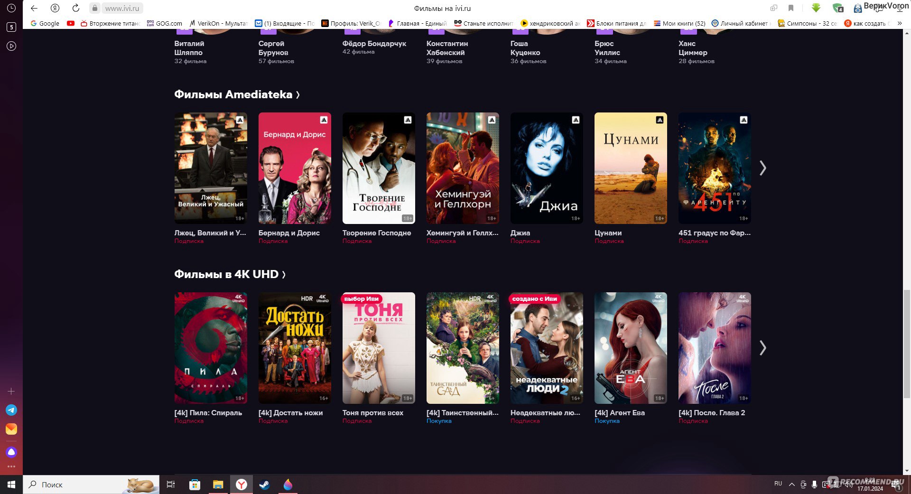Viewport: 911px width, 494px height.
Task: Open the Симпсоны bookmark
Action: click(x=808, y=23)
